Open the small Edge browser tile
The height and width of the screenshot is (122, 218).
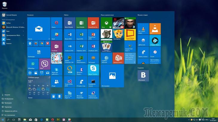tap(30, 43)
